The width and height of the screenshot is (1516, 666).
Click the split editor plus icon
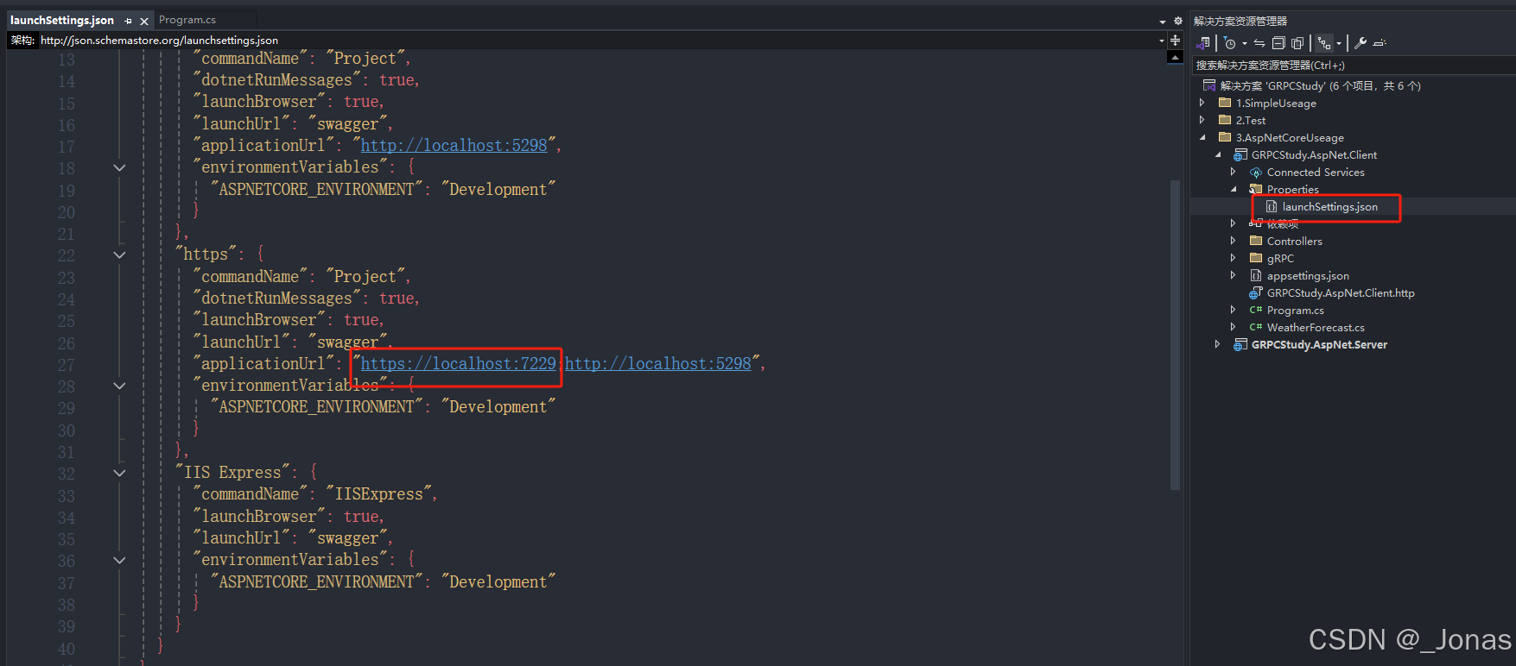(x=1175, y=41)
